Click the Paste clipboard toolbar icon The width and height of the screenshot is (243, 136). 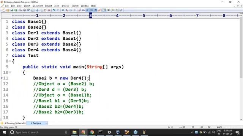pos(45,10)
